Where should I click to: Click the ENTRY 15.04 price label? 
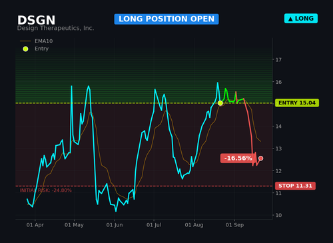(297, 103)
